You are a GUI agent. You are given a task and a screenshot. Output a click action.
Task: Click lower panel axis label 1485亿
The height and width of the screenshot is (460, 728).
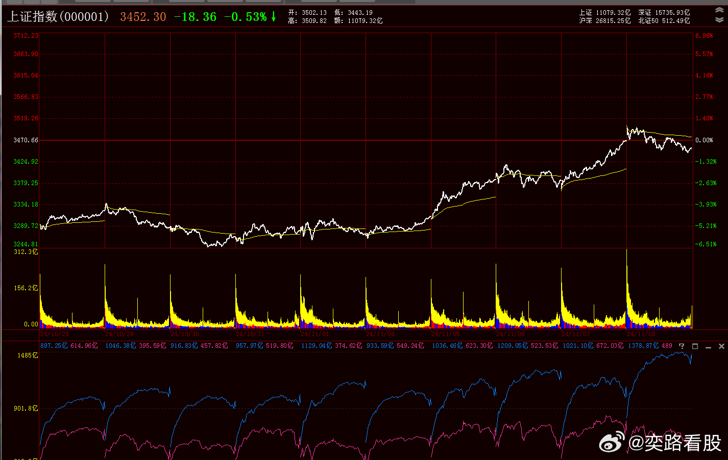coord(28,355)
